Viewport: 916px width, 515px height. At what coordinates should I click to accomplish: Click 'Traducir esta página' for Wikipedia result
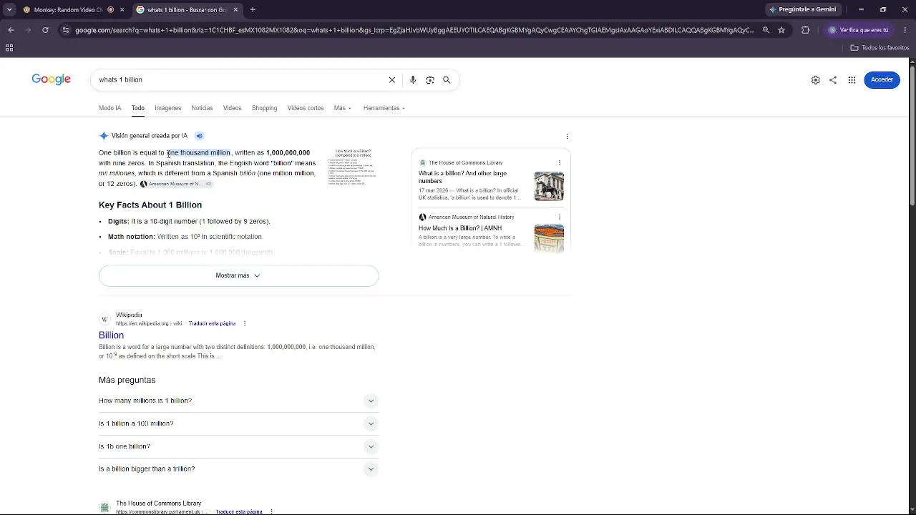pyautogui.click(x=212, y=324)
